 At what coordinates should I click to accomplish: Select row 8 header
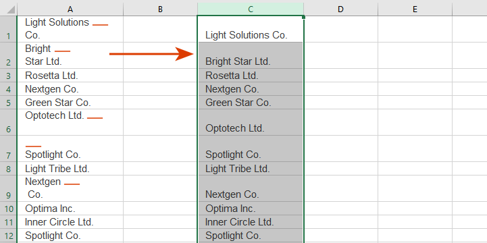8,169
